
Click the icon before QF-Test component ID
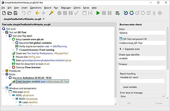[121, 39]
